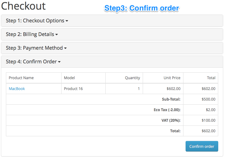226x163 pixels.
Task: Select the Product Name column header
Action: [21, 78]
